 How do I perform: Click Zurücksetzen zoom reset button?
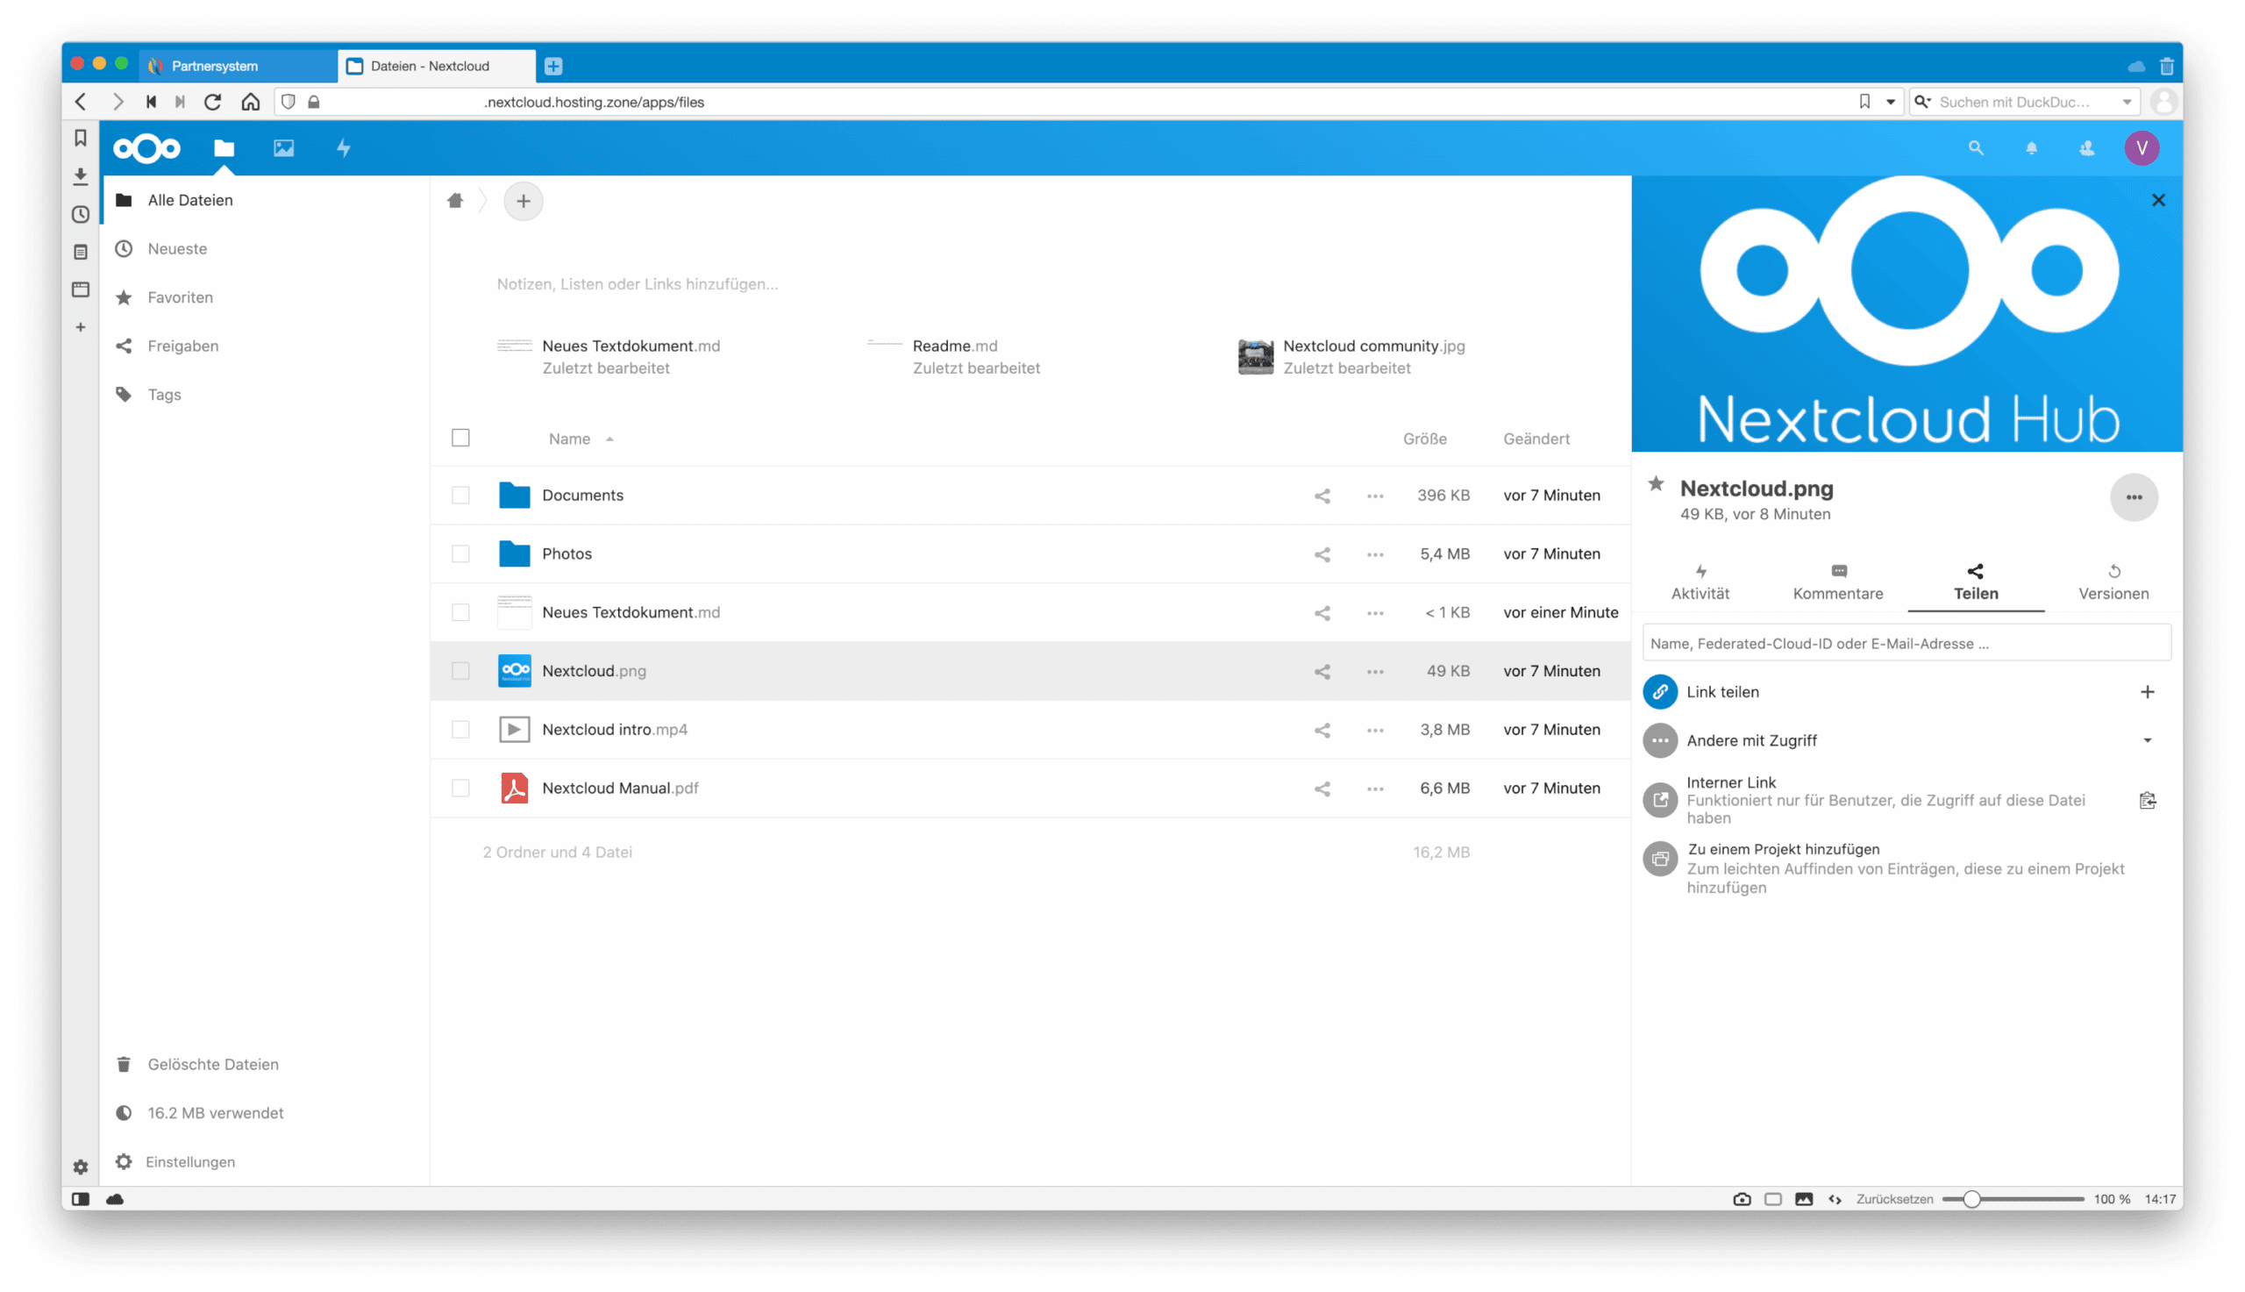point(1893,1199)
